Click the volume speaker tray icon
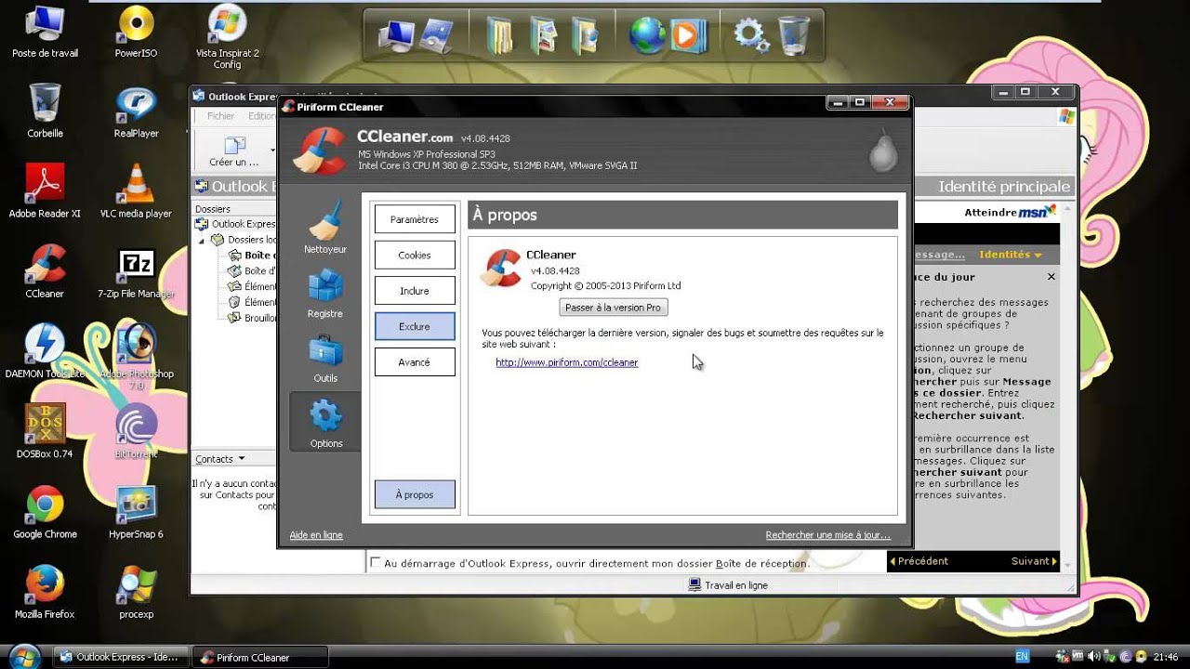 1093,656
